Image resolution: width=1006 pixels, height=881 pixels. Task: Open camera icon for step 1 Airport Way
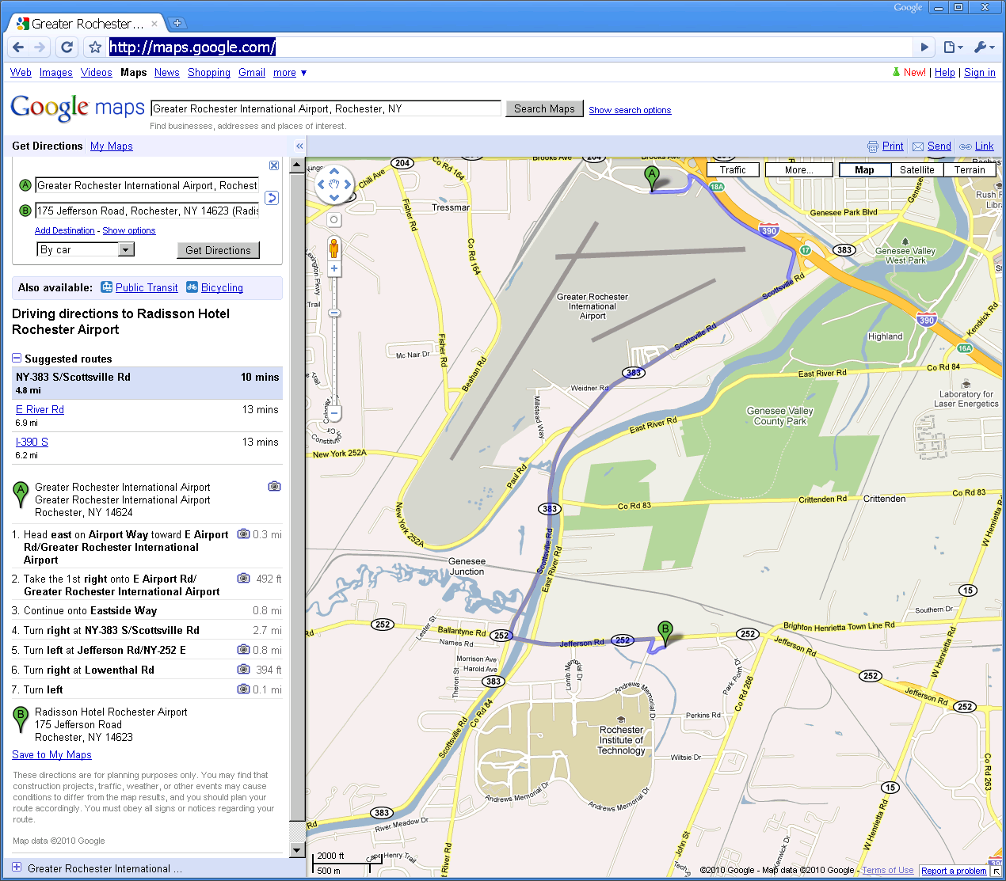click(x=244, y=534)
